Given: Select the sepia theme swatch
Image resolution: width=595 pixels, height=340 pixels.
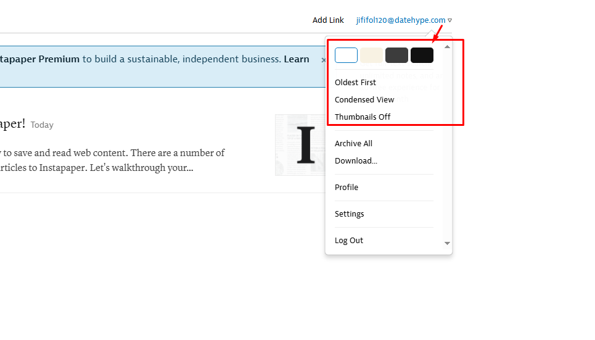Looking at the screenshot, I should point(372,56).
